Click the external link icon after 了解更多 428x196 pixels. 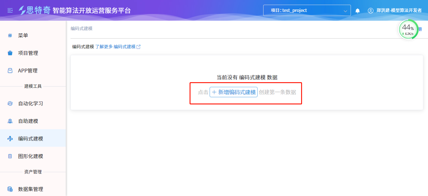138,47
